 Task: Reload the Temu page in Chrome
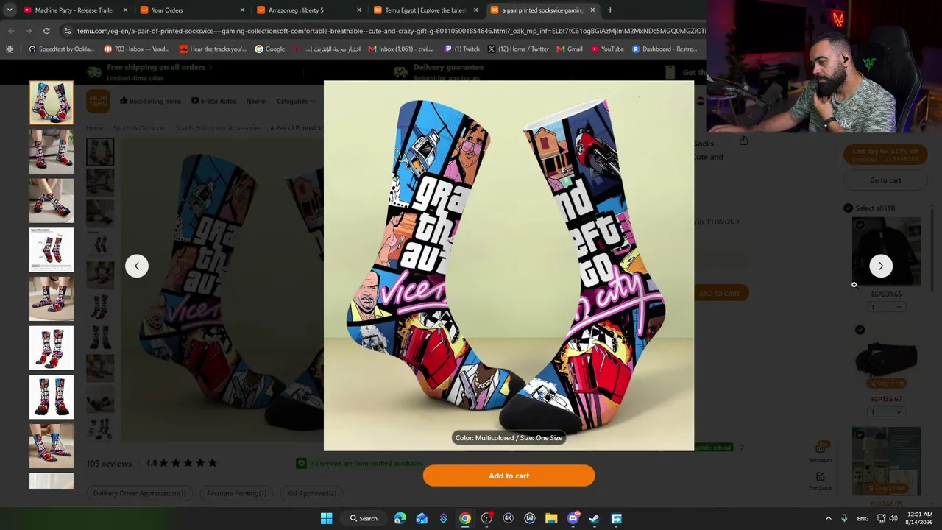(46, 31)
